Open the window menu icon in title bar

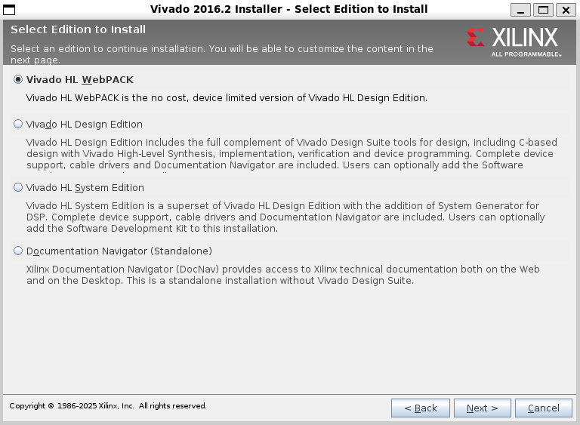click(9, 9)
